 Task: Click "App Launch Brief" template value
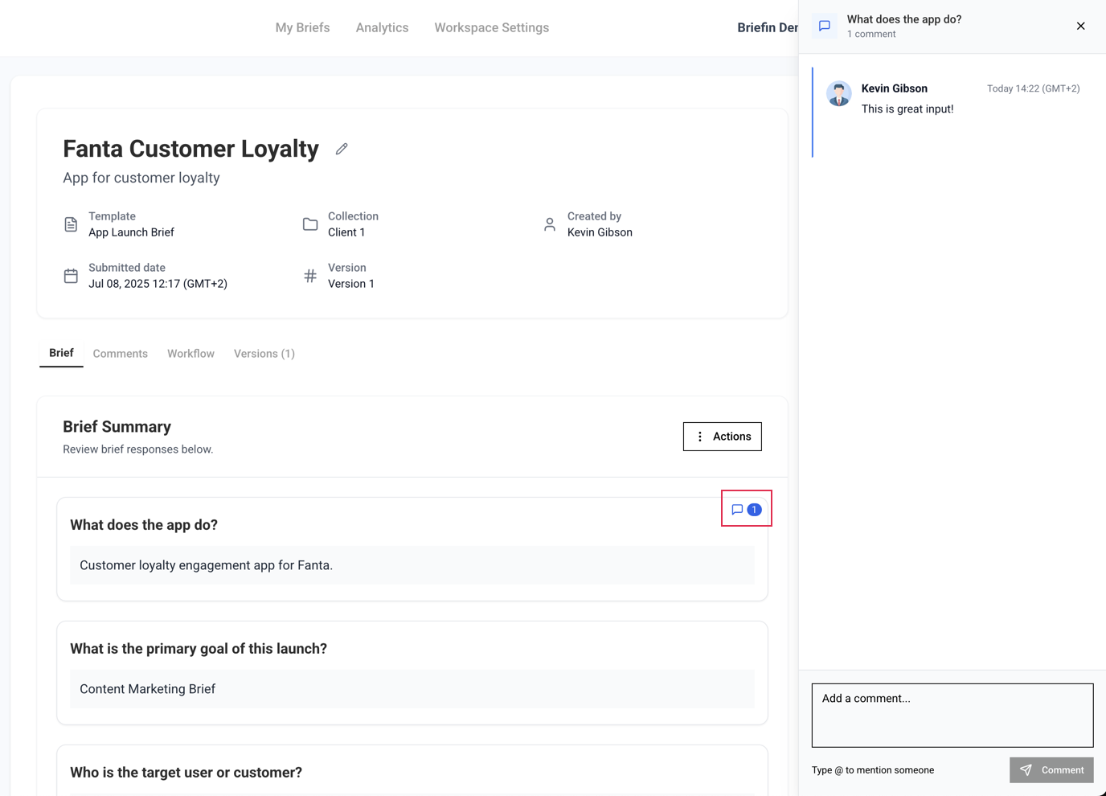[131, 232]
